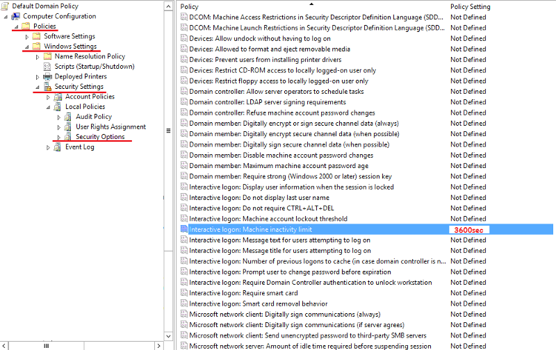Expand the User Rights Assignment node
This screenshot has width=556, height=350.
coord(59,127)
